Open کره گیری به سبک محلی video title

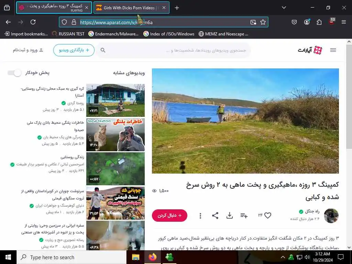tap(52, 92)
